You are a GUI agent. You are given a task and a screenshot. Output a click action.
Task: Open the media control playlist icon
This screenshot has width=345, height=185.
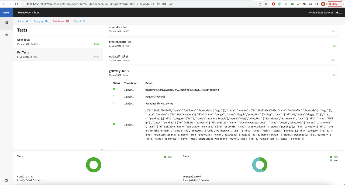pyautogui.click(x=311, y=4)
